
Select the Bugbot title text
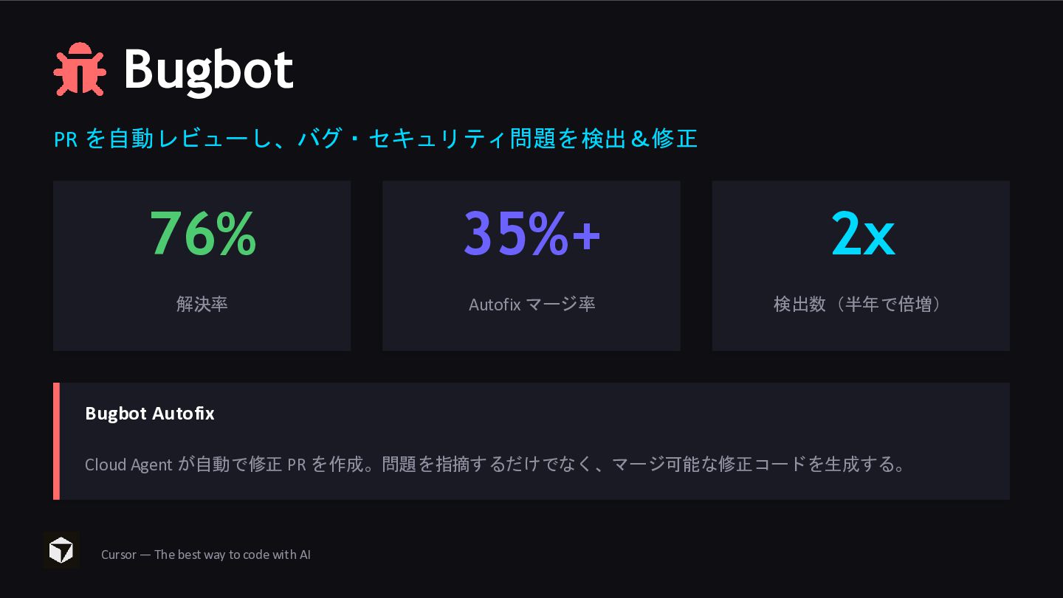208,70
